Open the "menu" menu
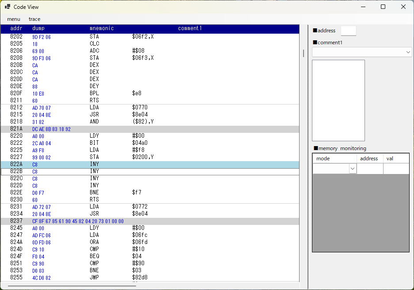This screenshot has height=290, width=414. point(14,19)
